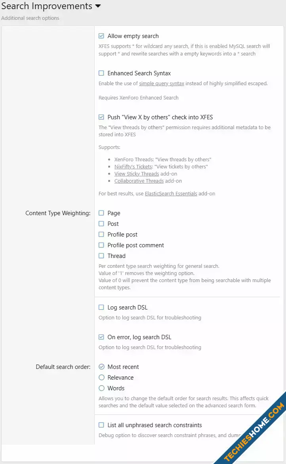Toggle Push "View X by others" checkbox

pyautogui.click(x=101, y=117)
